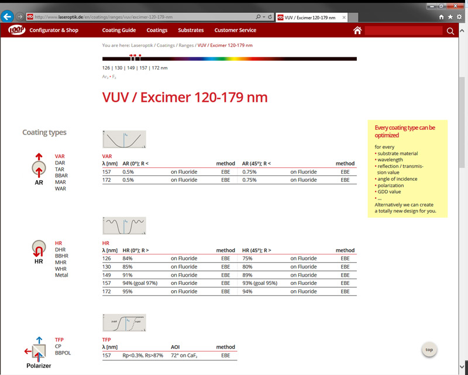The width and height of the screenshot is (468, 375).
Task: Click the Polarizer coating type icon
Action: pyautogui.click(x=39, y=353)
